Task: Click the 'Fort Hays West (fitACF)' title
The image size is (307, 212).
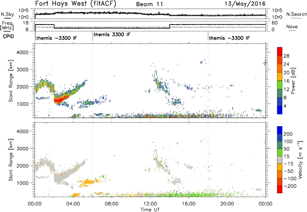Action: [76, 4]
